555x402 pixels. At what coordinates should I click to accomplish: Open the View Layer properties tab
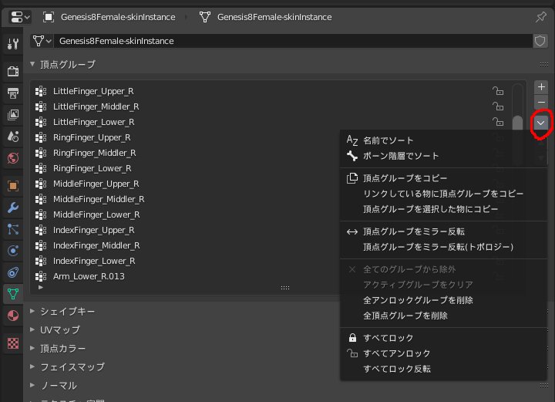click(13, 115)
